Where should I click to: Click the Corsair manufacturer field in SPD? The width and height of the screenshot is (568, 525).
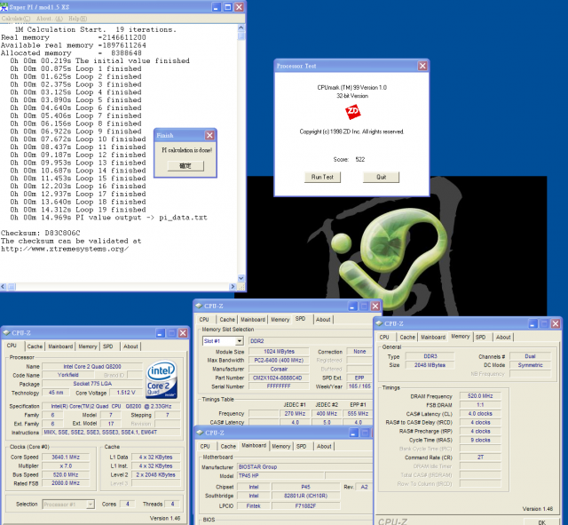tap(279, 369)
